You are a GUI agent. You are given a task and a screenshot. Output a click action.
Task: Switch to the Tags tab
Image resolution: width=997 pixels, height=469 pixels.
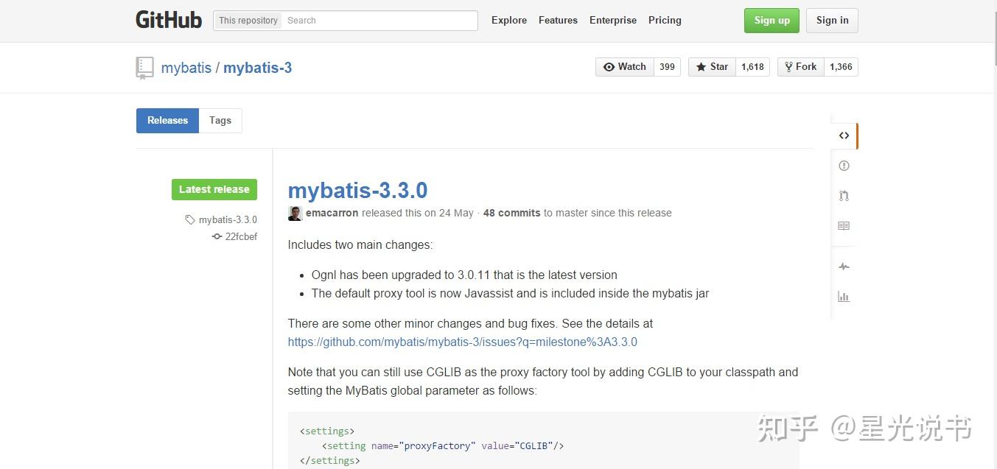220,120
